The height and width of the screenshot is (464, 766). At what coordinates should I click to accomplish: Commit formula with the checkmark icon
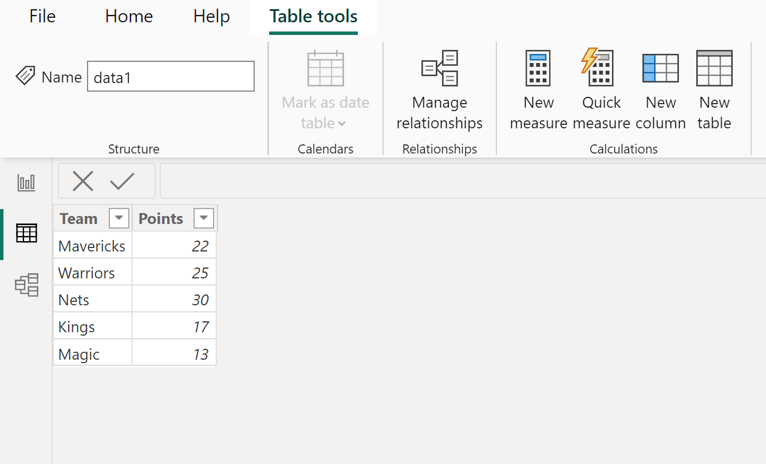pos(122,182)
